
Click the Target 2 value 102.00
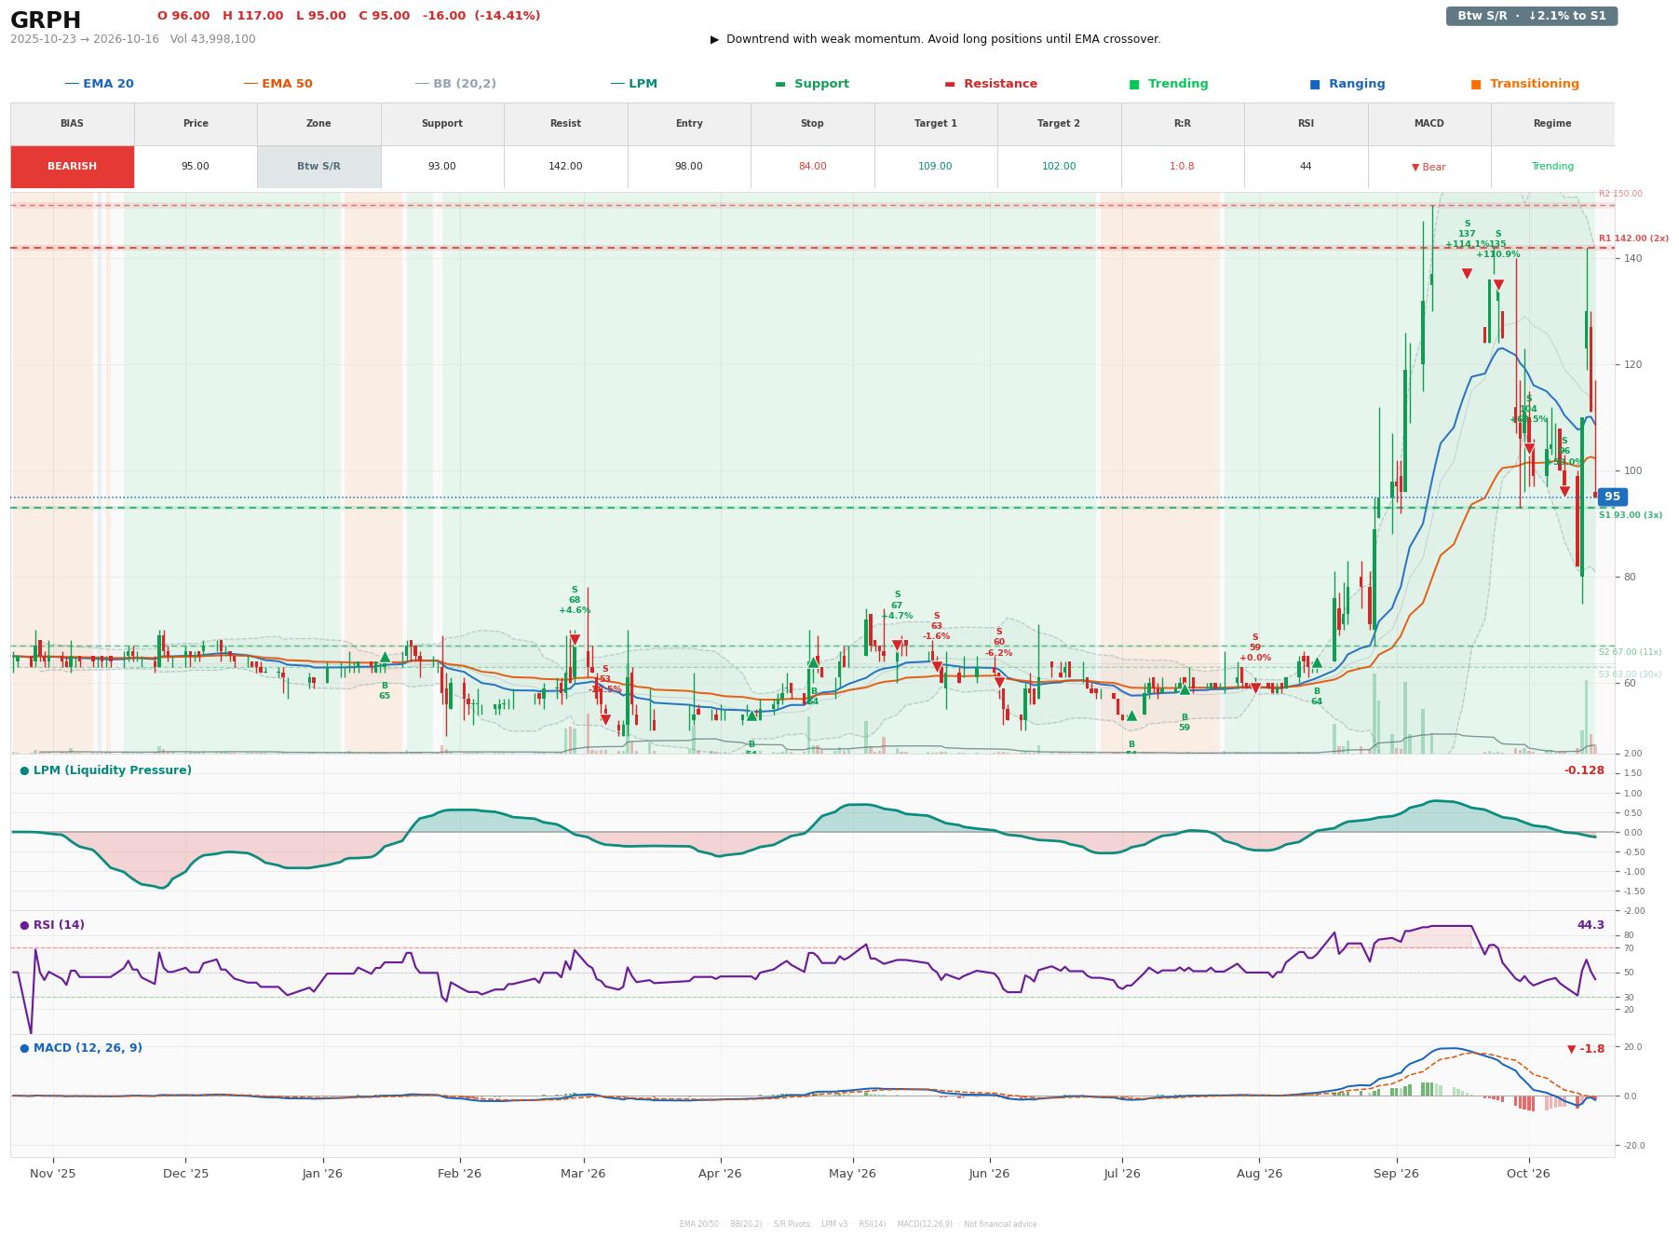point(1059,167)
